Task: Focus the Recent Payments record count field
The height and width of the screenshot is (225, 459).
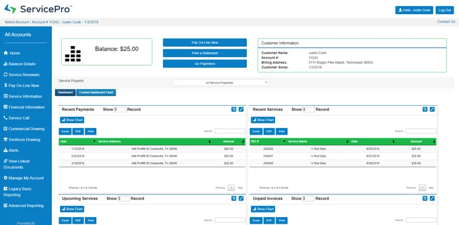Action: (x=120, y=109)
